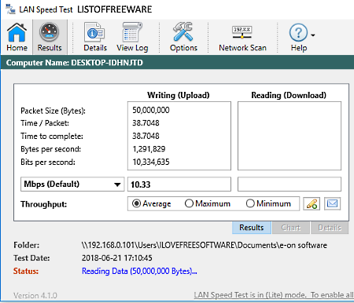The height and width of the screenshot is (303, 354).
Task: Open the Details toolbar icon
Action: pyautogui.click(x=95, y=37)
